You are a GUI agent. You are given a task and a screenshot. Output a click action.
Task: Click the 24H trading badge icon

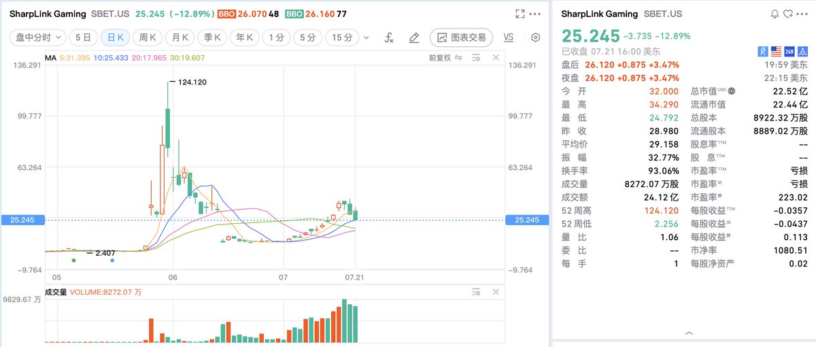point(789,51)
